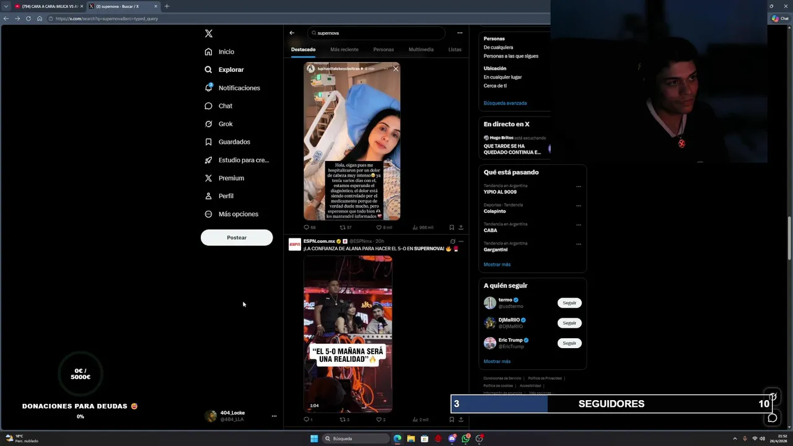The width and height of the screenshot is (793, 446).
Task: Open options for CABA trend
Action: click(579, 225)
